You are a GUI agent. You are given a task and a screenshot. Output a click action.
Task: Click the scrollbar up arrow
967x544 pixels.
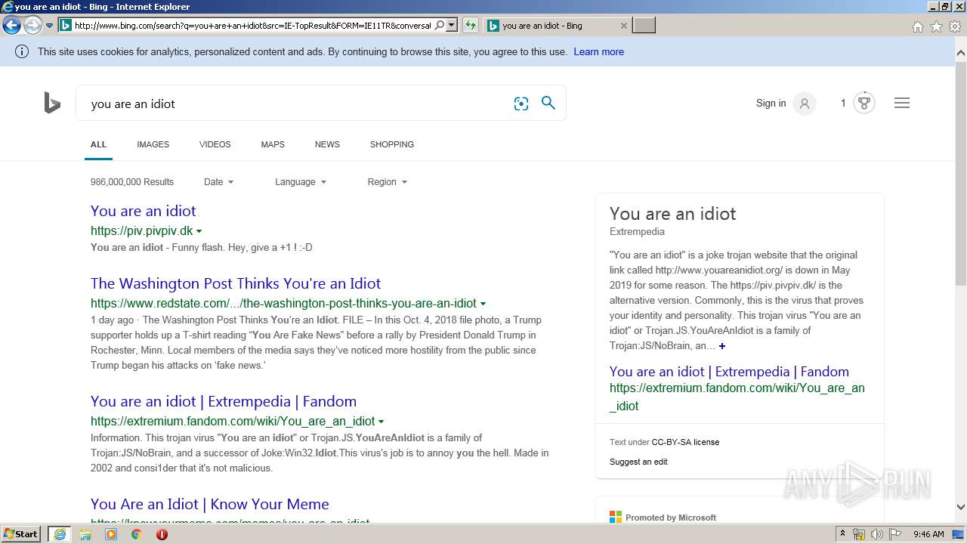click(961, 53)
